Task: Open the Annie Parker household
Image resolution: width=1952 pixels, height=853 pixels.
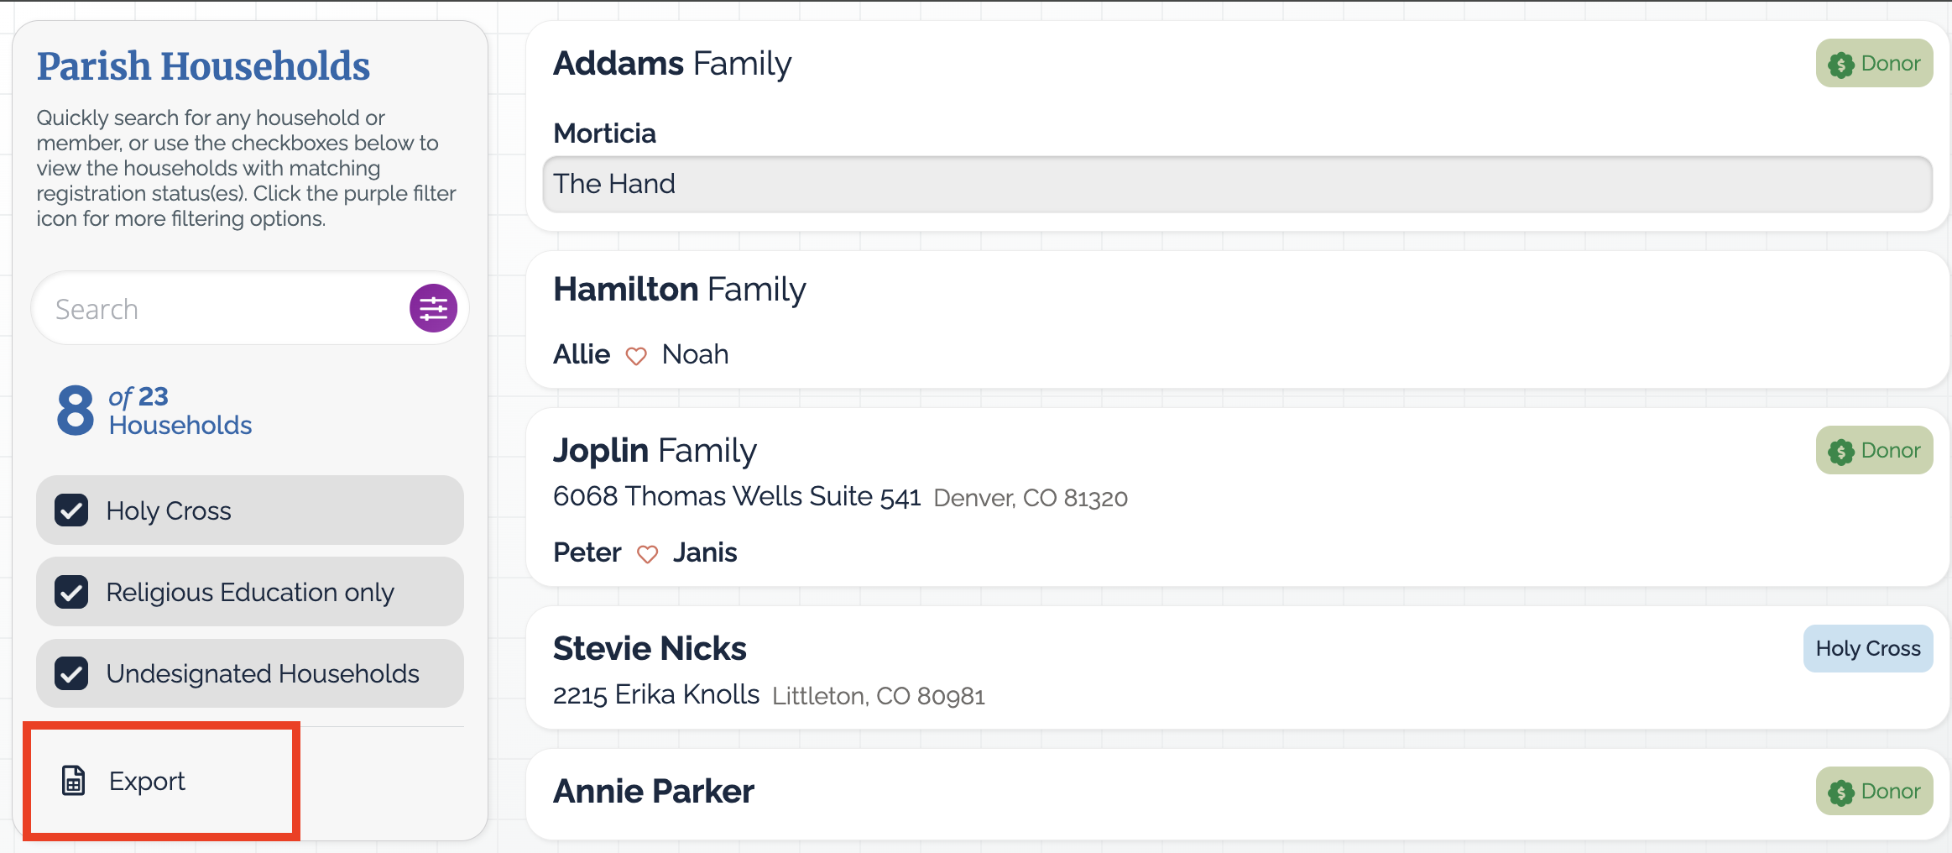Action: (1237, 794)
